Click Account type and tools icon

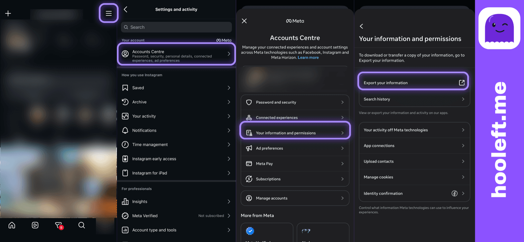(125, 230)
